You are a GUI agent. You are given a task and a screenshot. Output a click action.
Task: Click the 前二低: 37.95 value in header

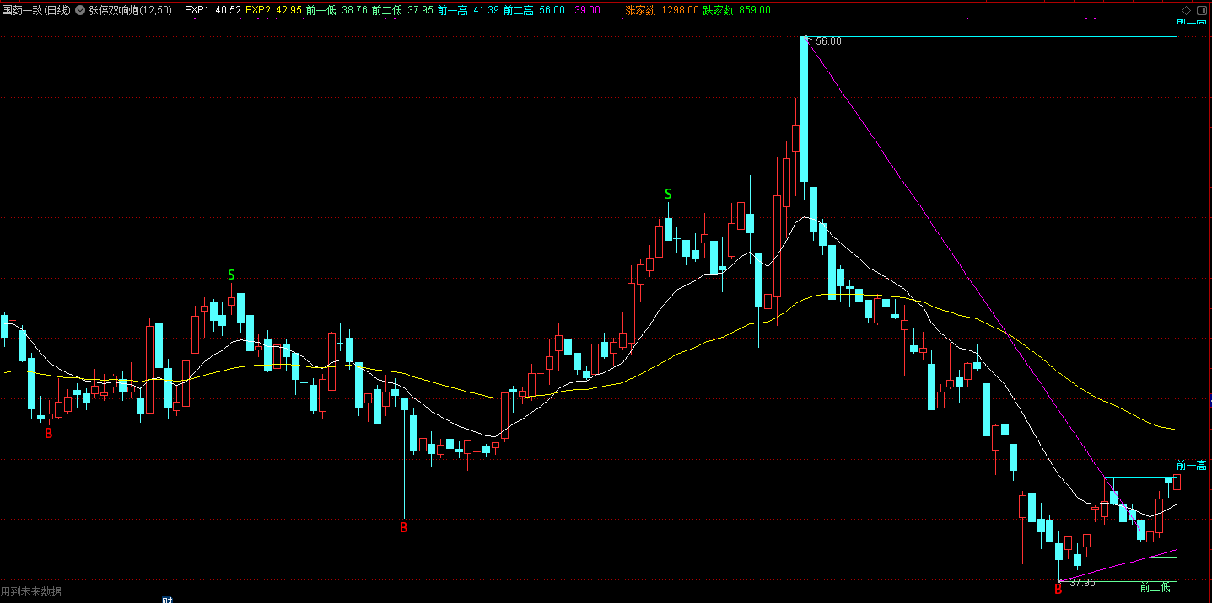pyautogui.click(x=402, y=10)
